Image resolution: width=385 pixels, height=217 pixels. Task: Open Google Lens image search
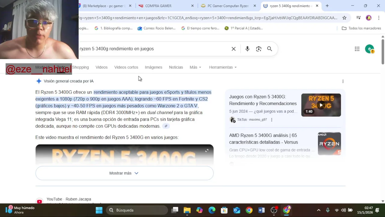point(259,49)
